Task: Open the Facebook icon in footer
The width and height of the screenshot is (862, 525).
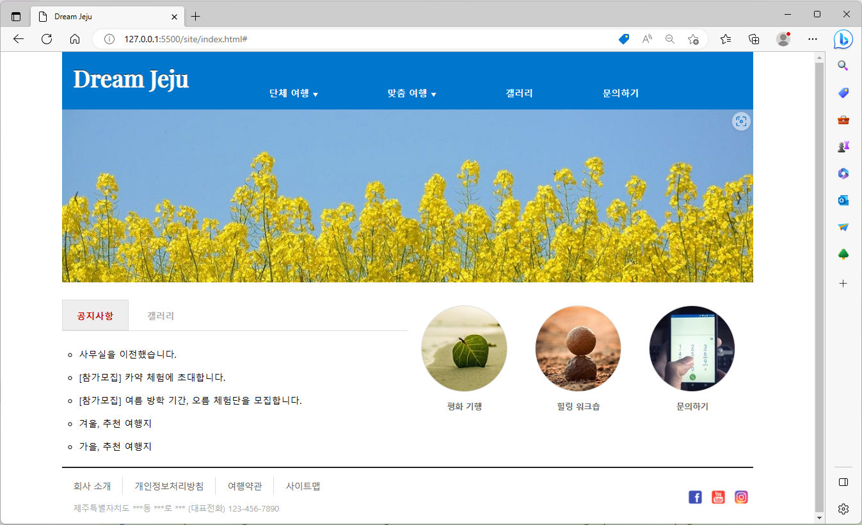Action: 695,497
